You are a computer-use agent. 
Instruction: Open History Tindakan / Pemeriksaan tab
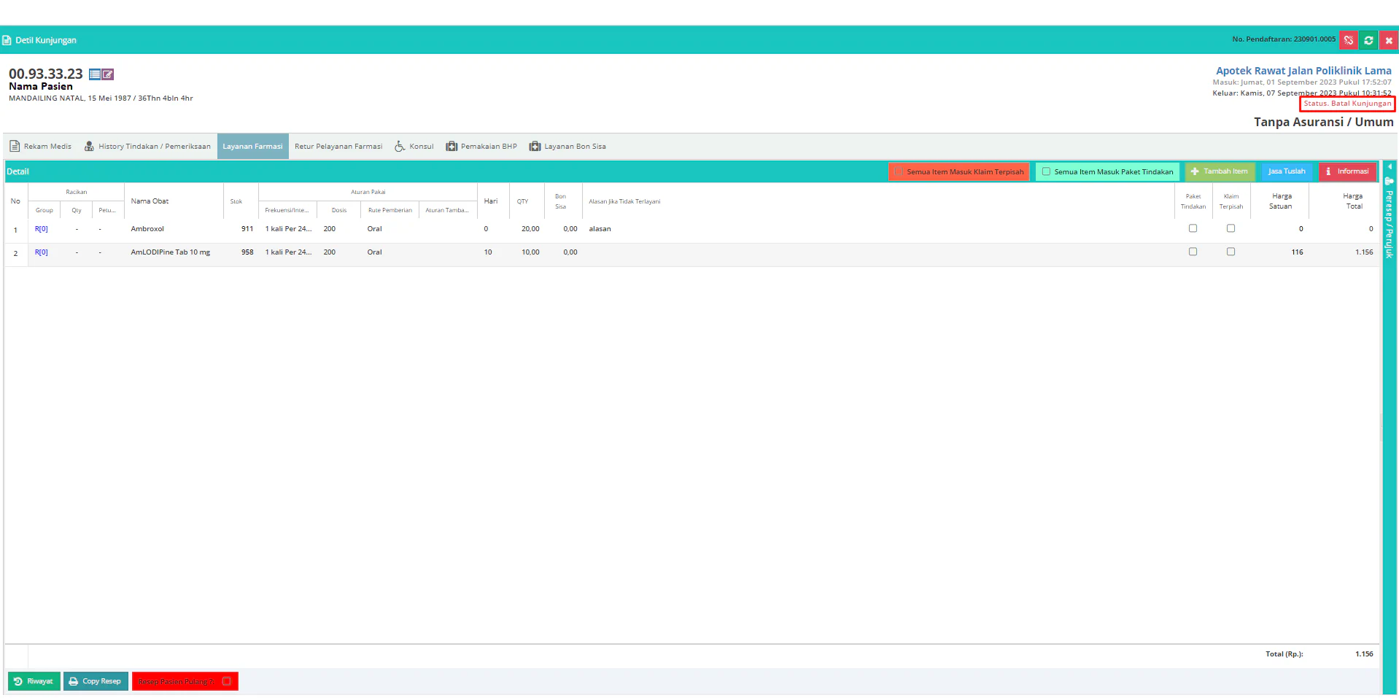[147, 147]
